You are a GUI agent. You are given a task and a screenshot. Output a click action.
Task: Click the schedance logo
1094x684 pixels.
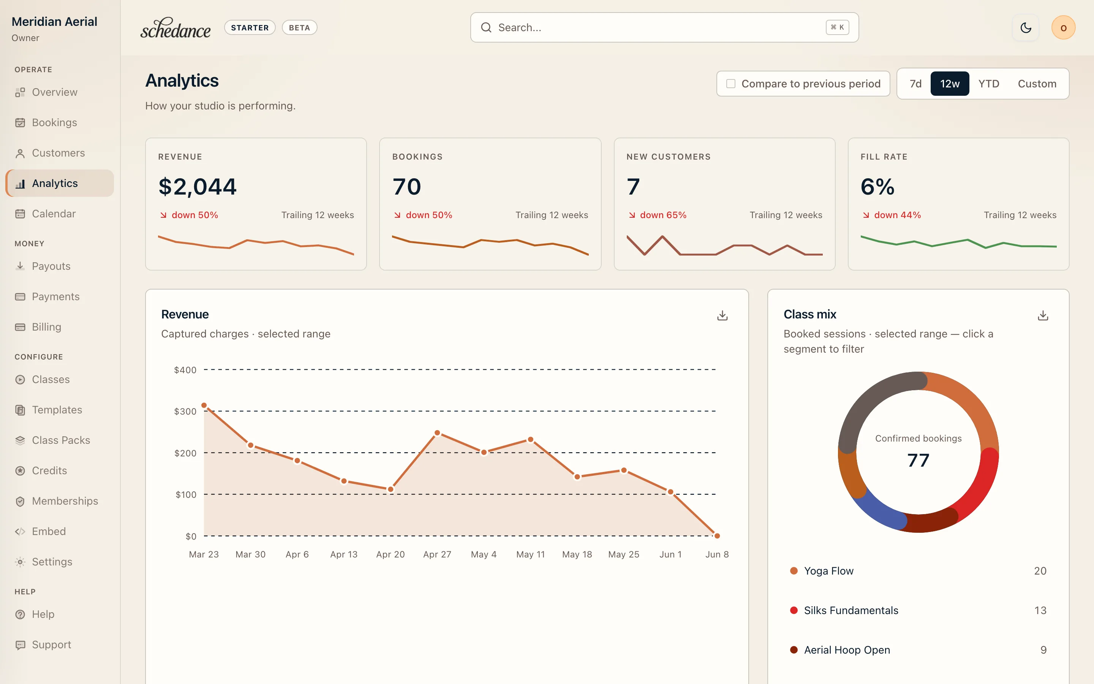pyautogui.click(x=175, y=28)
